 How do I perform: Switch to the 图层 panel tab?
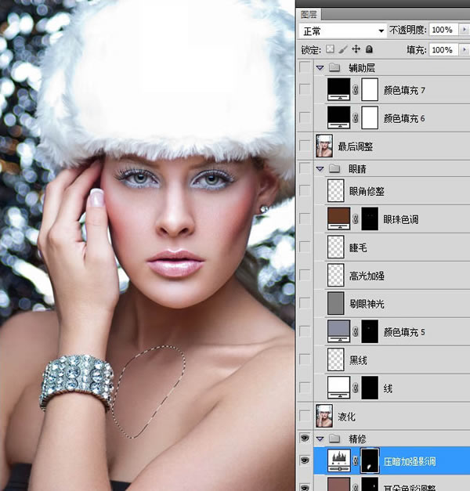pos(309,14)
